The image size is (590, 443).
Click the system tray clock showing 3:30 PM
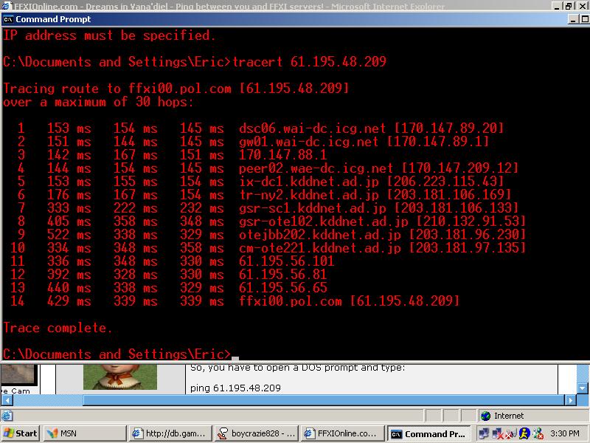coord(565,433)
